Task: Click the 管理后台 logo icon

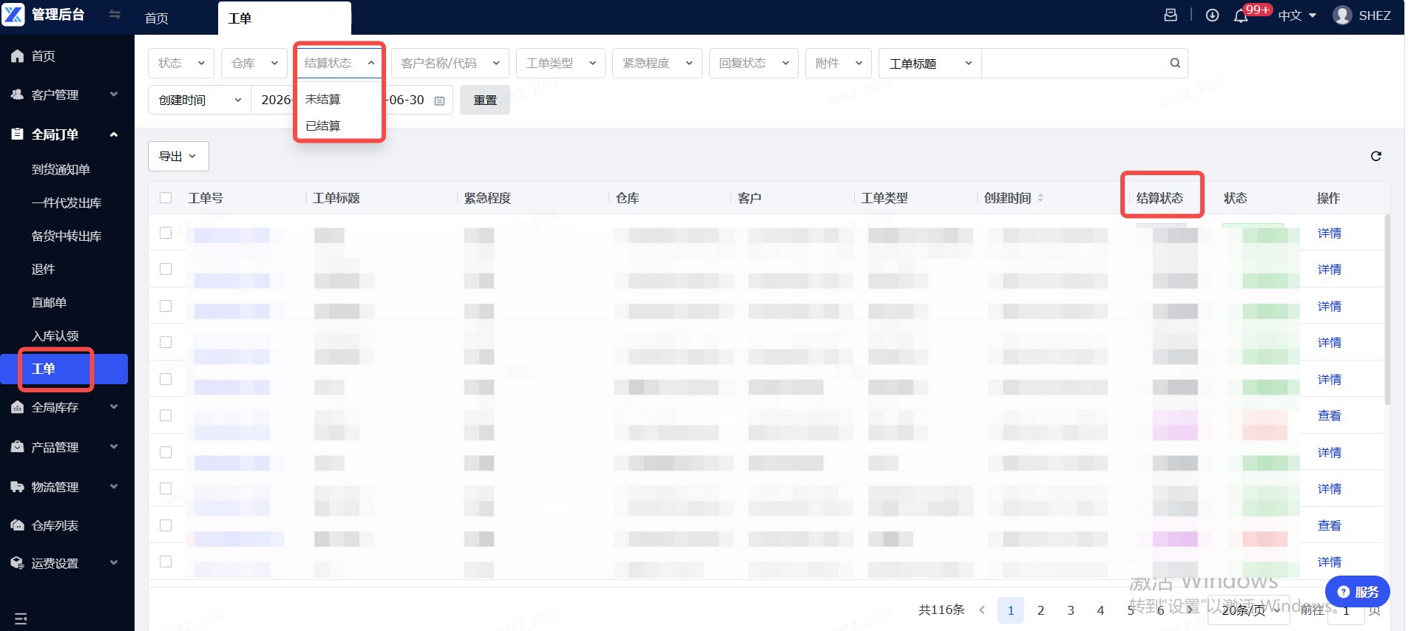Action: [13, 14]
